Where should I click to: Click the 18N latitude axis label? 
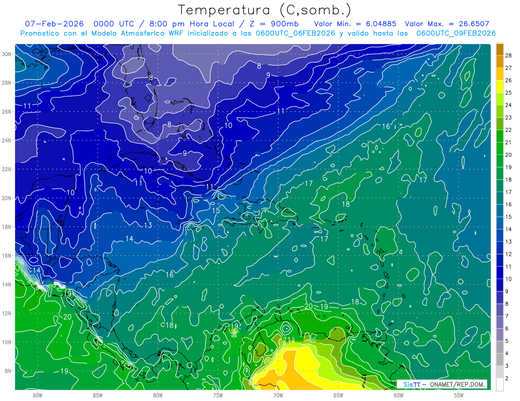(x=6, y=227)
